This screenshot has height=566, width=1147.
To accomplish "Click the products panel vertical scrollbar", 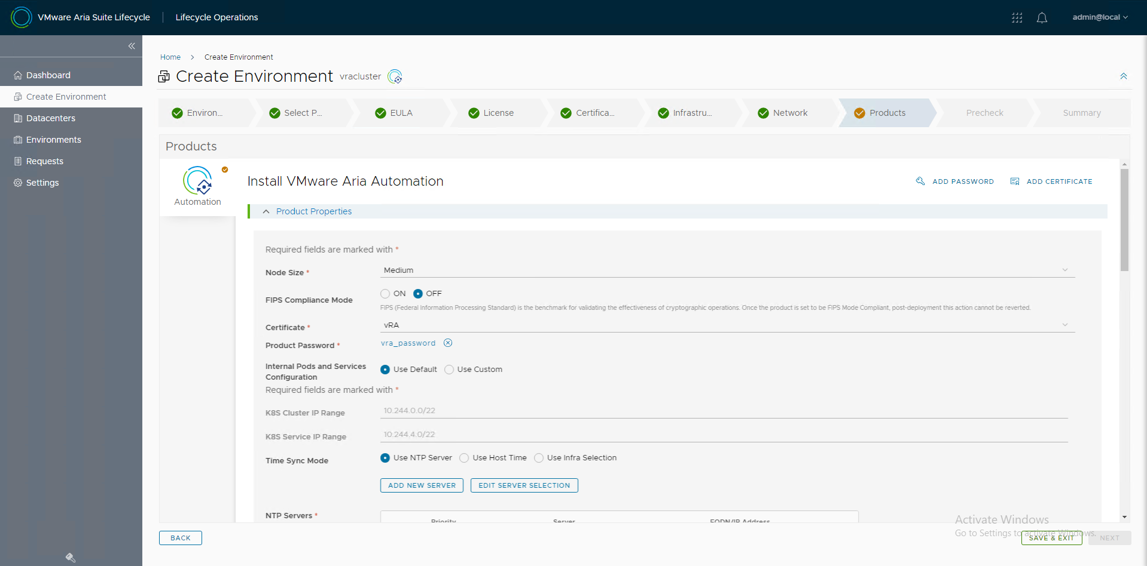I will click(1124, 221).
